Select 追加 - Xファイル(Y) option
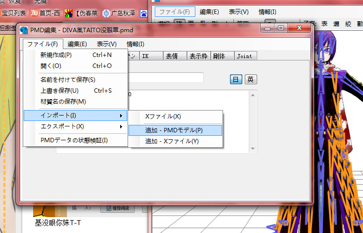Viewport: 363px width, 233px height. click(x=176, y=141)
